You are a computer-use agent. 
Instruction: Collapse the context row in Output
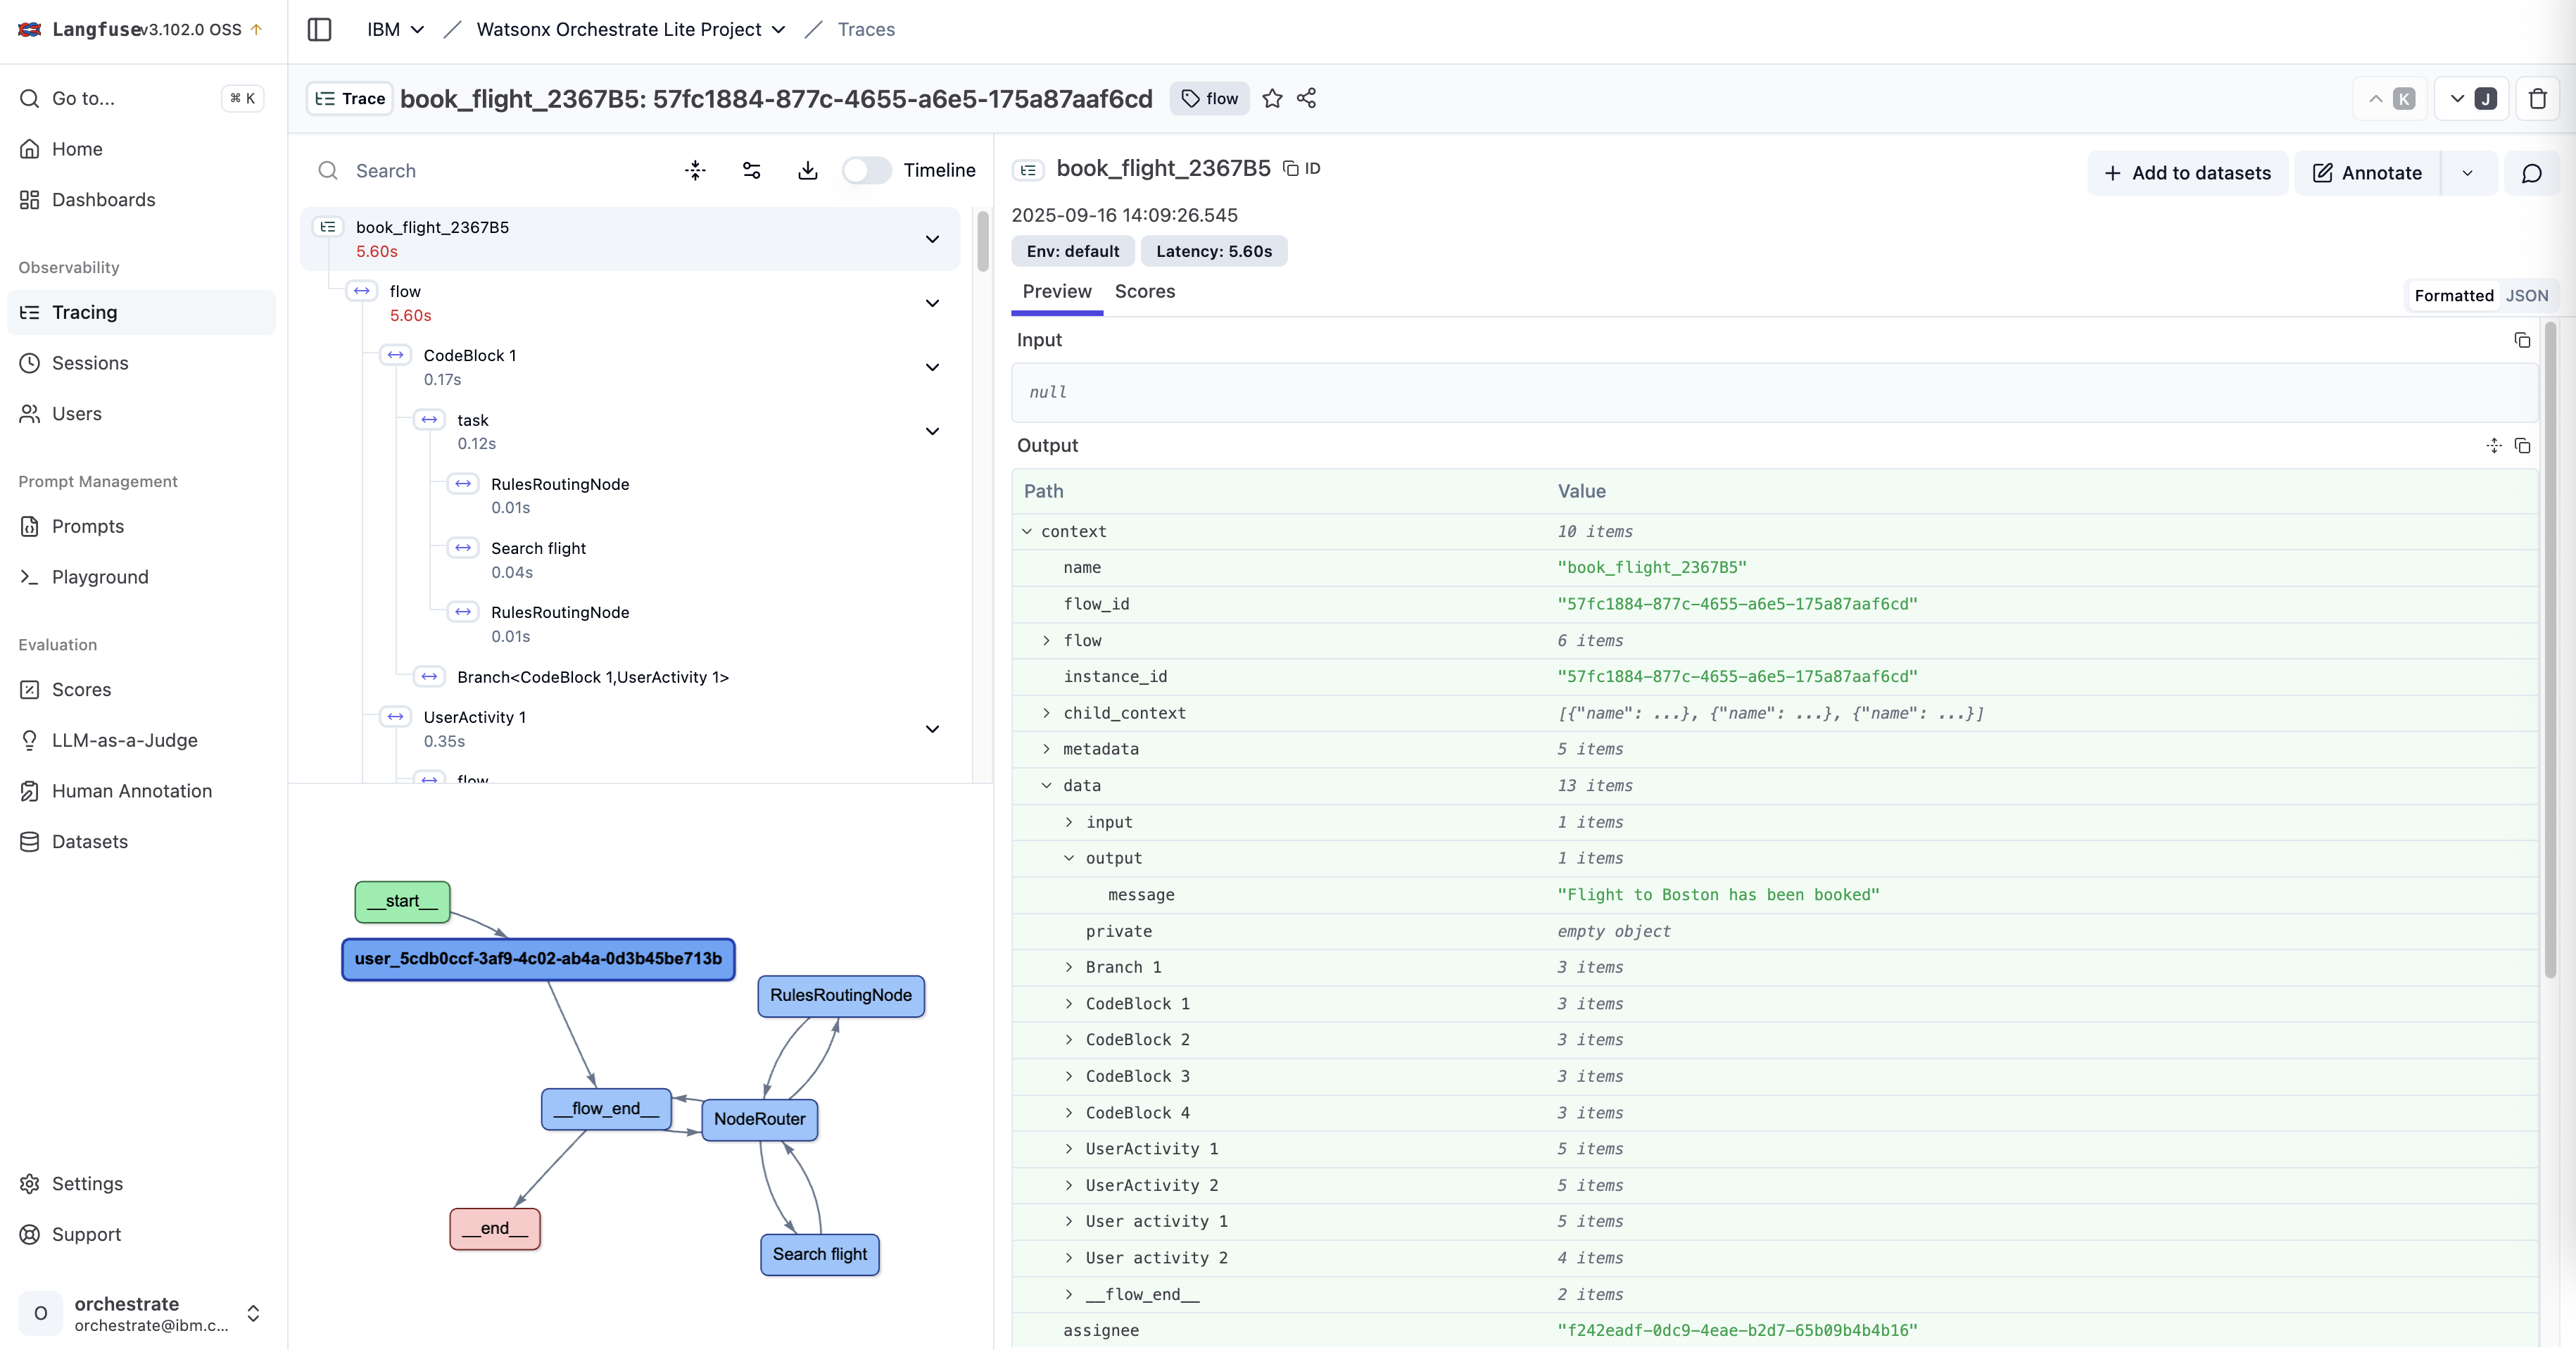coord(1027,532)
